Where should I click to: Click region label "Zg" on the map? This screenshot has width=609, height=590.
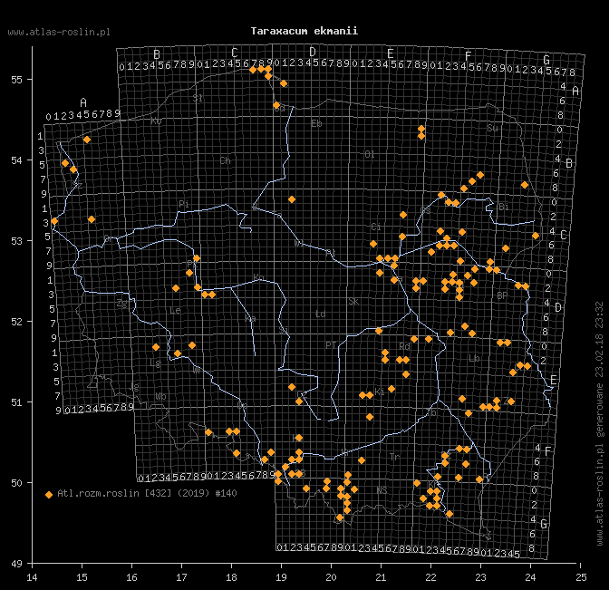tap(122, 304)
